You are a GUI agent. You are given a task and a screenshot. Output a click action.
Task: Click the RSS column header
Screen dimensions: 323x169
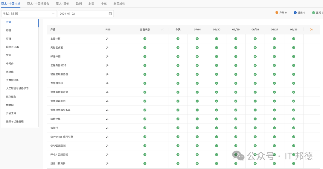(x=108, y=30)
